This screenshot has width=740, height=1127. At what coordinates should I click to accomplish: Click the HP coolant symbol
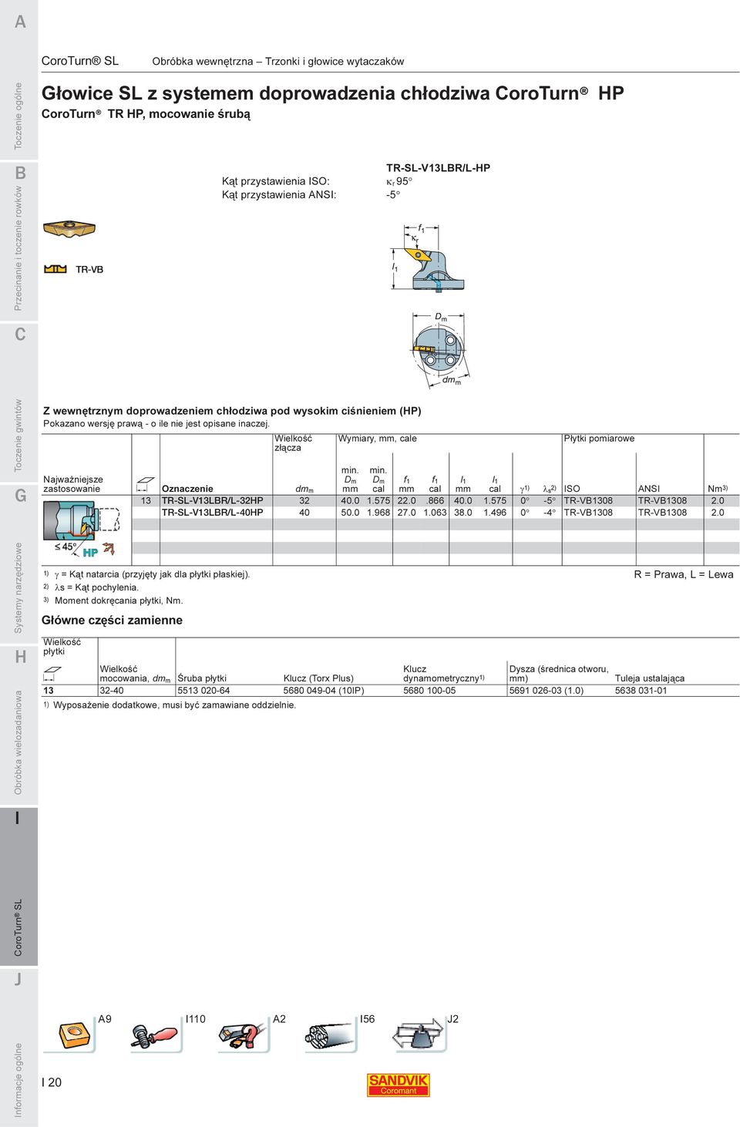point(90,552)
